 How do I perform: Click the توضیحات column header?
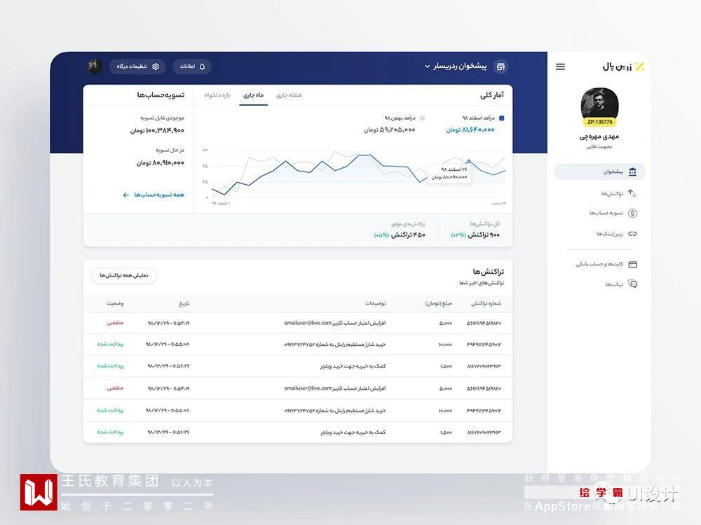coord(376,304)
